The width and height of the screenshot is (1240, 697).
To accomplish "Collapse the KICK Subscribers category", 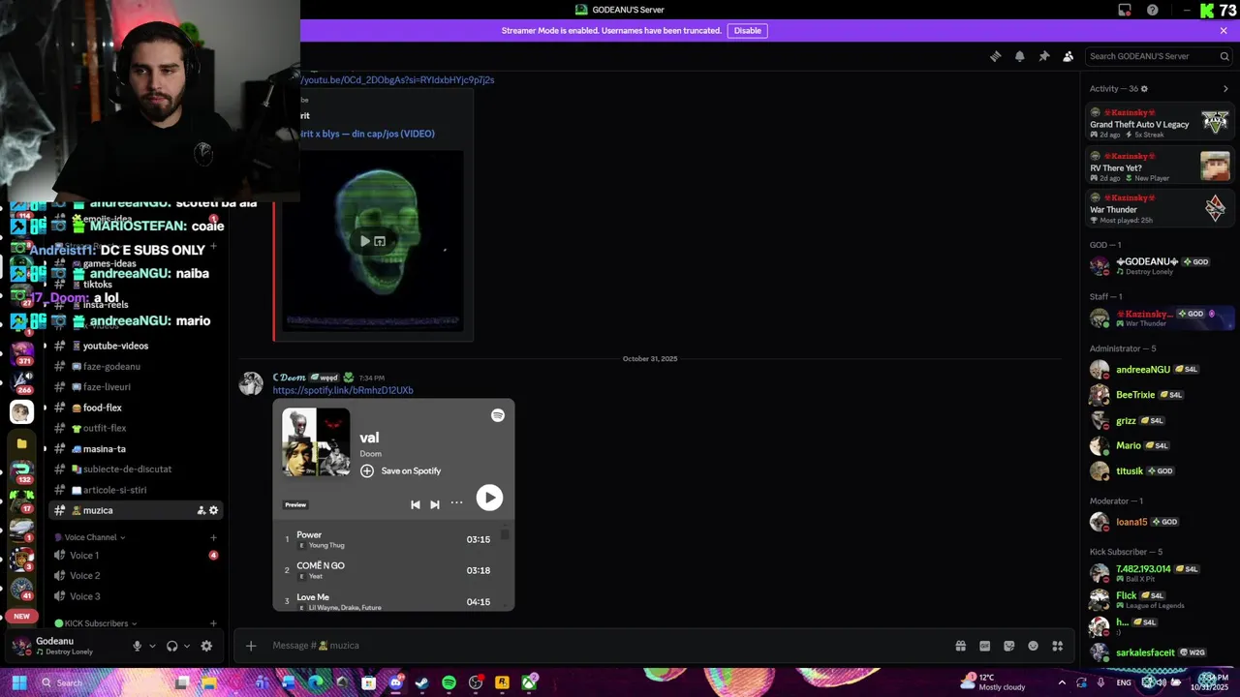I will tap(96, 623).
